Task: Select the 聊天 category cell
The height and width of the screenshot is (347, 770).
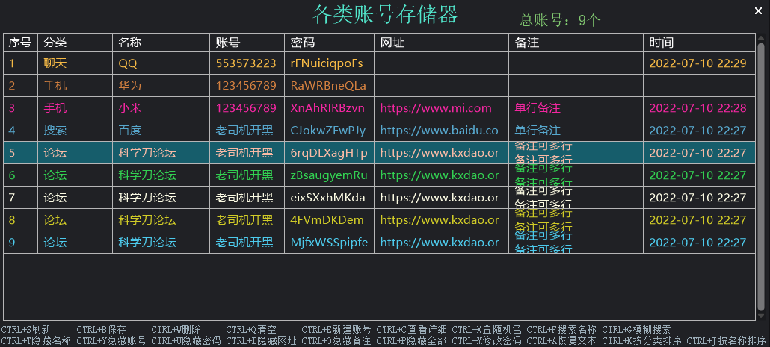Action: 76,63
